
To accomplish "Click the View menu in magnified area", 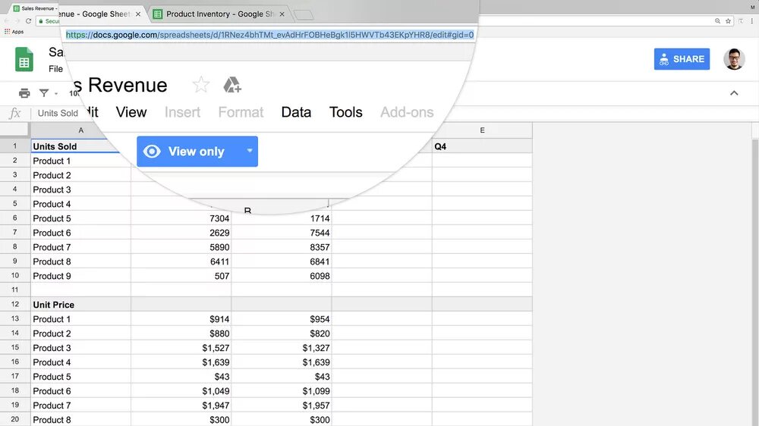I will [131, 112].
